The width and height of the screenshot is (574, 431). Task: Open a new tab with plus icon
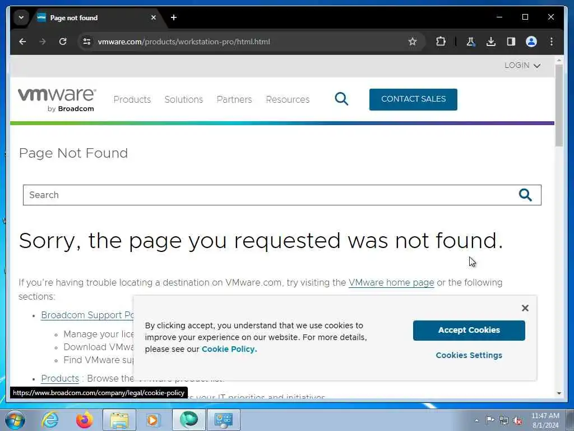click(174, 17)
